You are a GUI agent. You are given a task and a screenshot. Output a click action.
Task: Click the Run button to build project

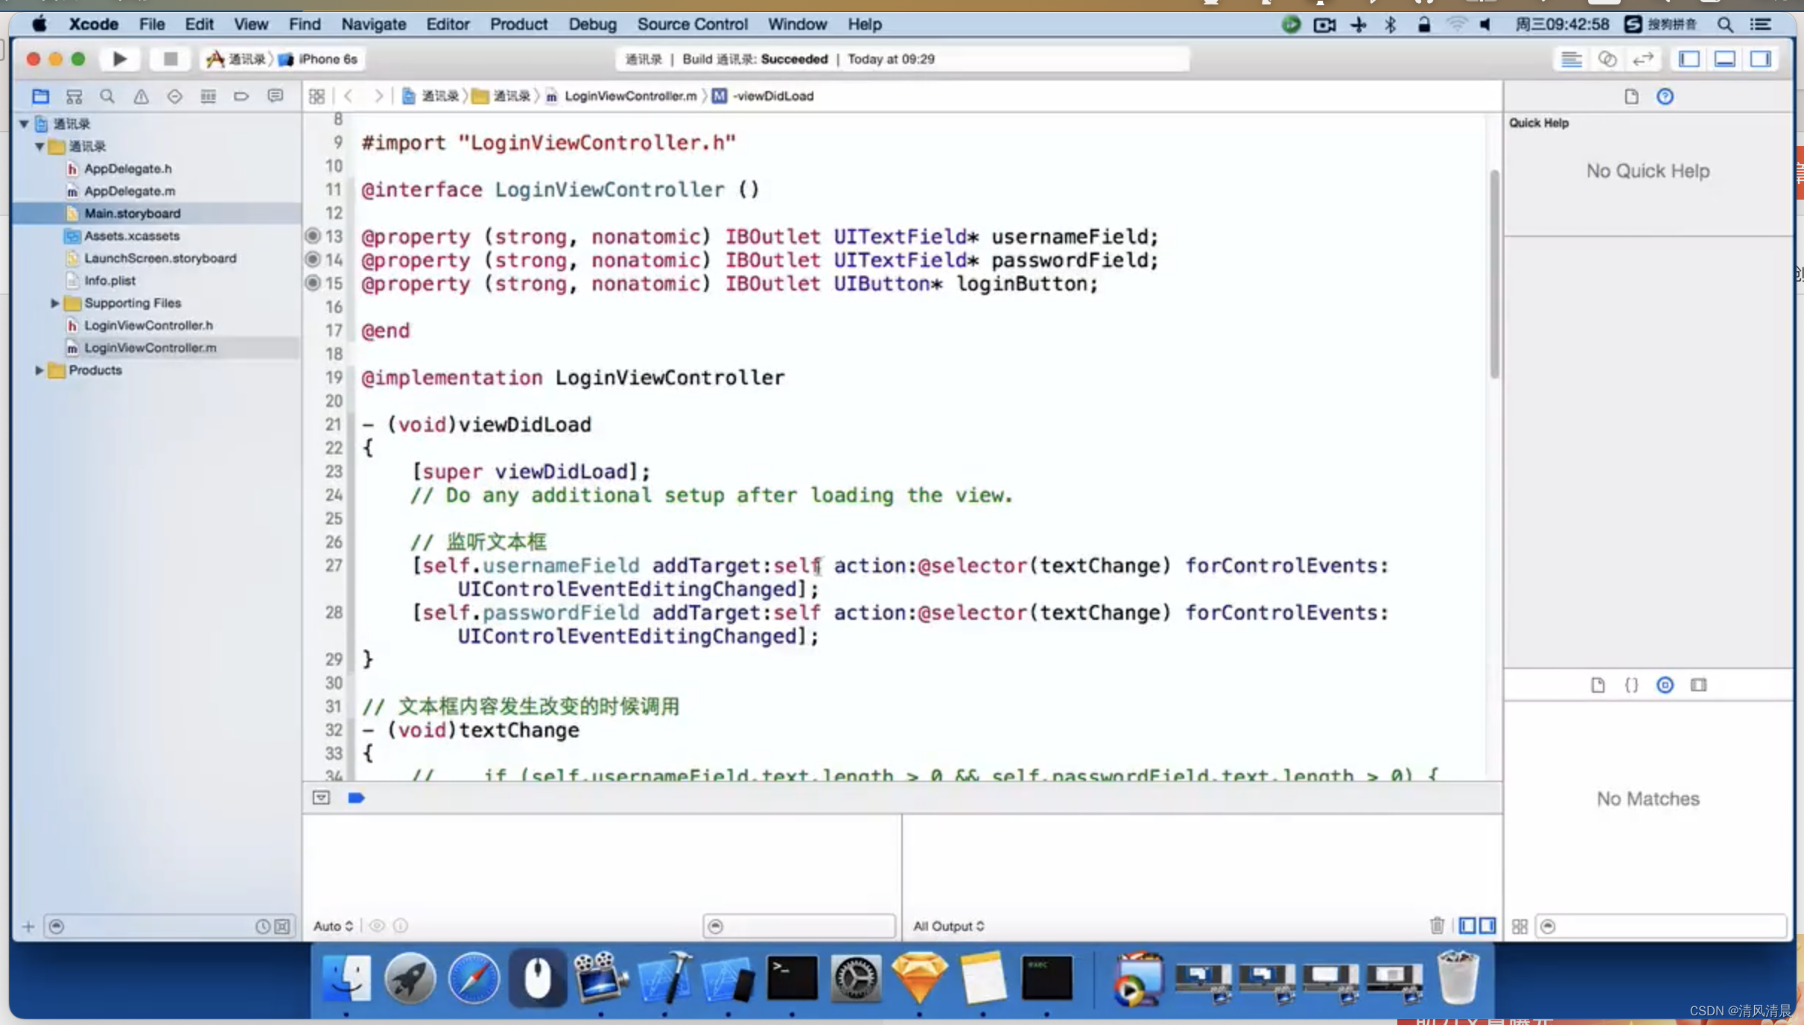click(x=119, y=58)
